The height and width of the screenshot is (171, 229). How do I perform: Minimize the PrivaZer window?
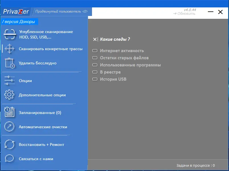coord(210,12)
